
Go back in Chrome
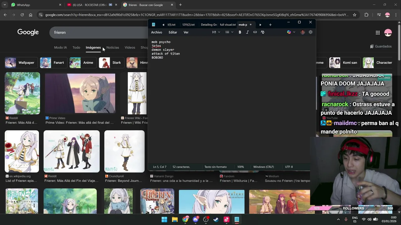pos(5,15)
